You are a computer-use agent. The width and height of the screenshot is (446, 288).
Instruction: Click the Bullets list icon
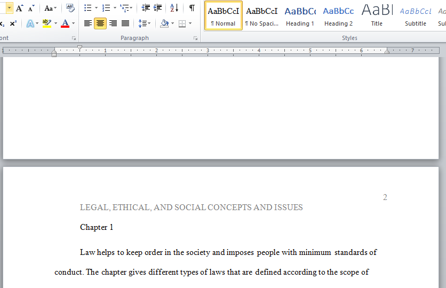[88, 8]
